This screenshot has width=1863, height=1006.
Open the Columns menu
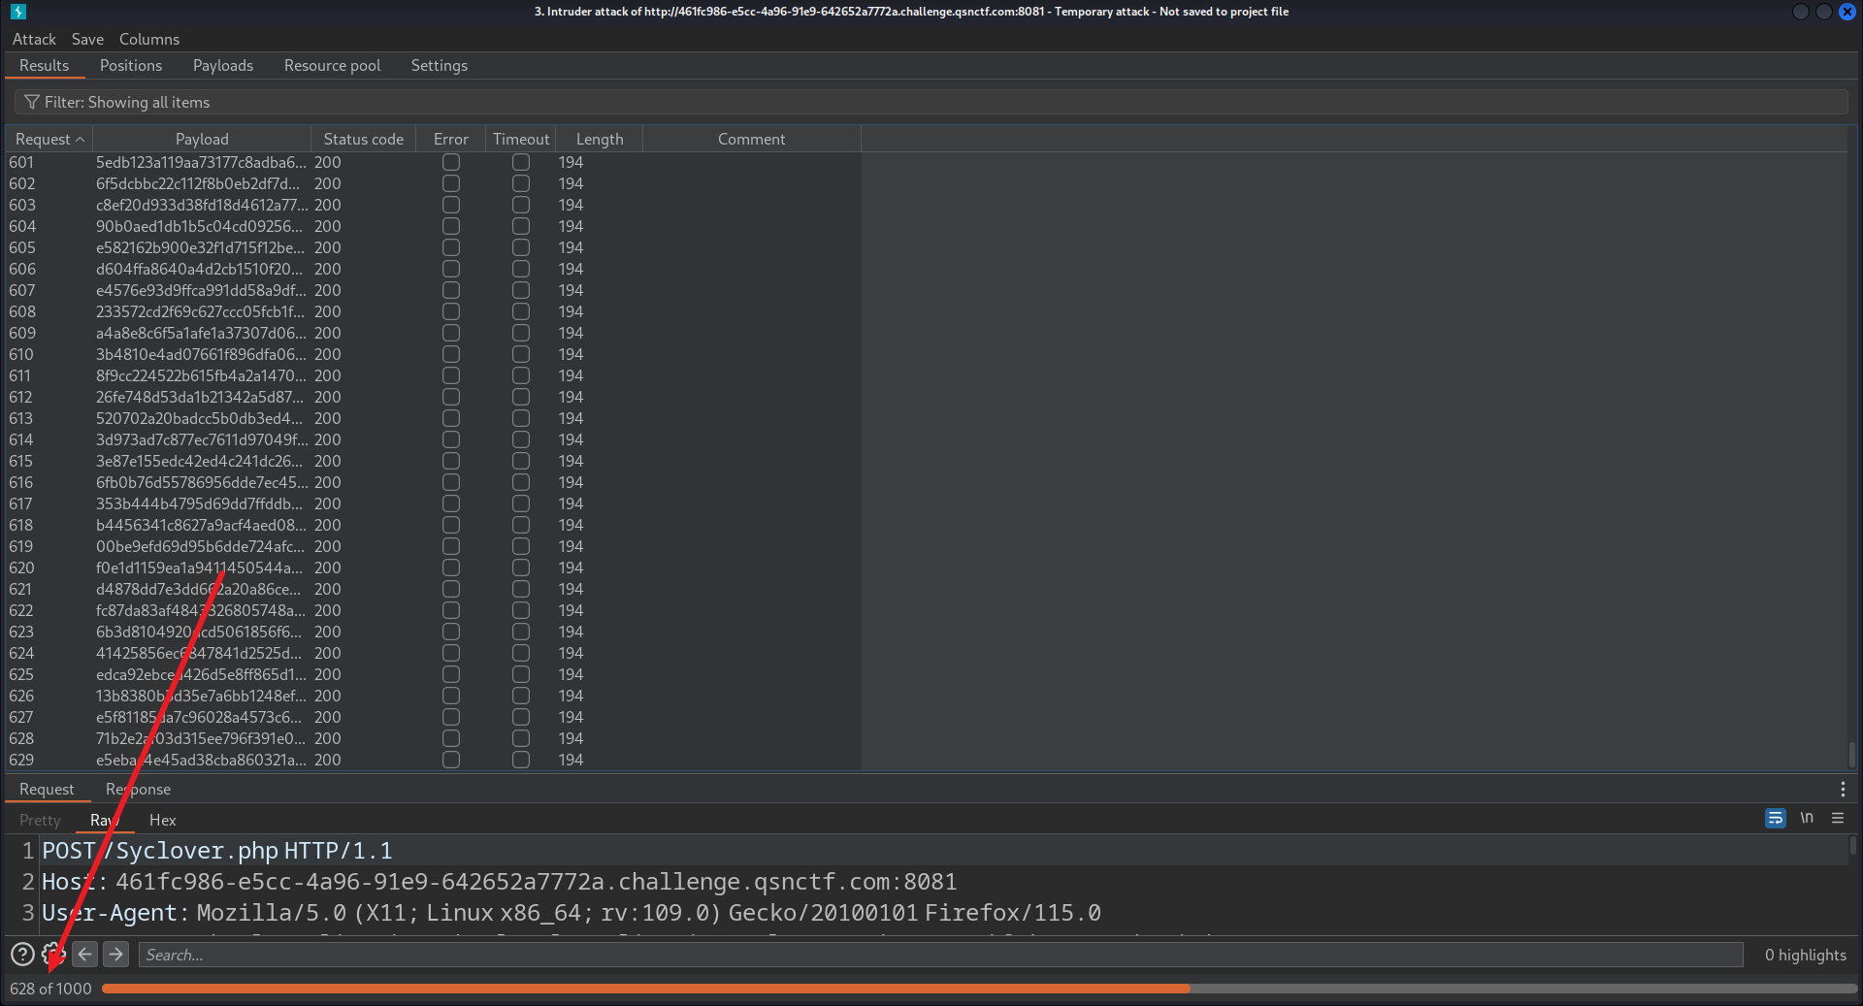click(x=149, y=40)
